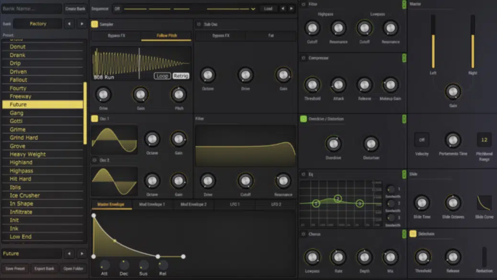
Task: Click the Bank Name input field
Action: point(32,9)
